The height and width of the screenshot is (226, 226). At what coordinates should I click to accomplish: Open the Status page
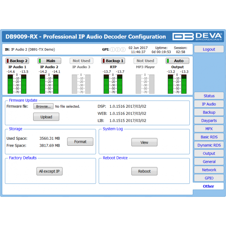pos(209,96)
